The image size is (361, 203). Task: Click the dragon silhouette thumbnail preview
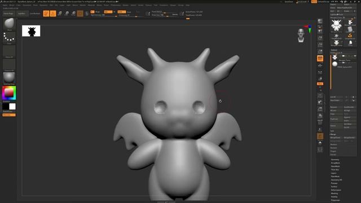tap(31, 31)
